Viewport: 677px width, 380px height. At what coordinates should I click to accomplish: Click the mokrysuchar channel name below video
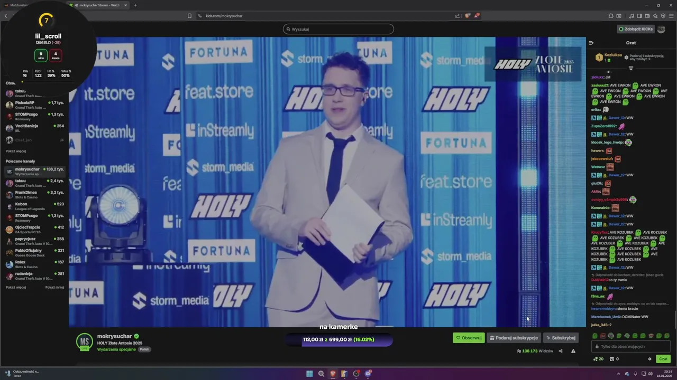click(114, 336)
